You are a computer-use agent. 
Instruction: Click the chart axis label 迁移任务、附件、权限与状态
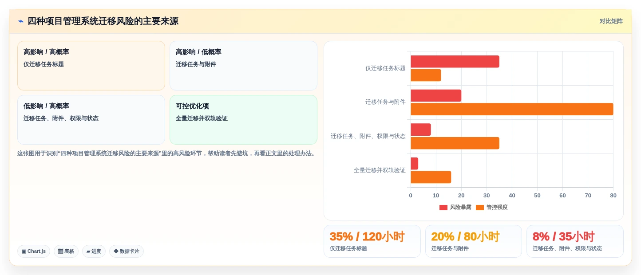(368, 136)
